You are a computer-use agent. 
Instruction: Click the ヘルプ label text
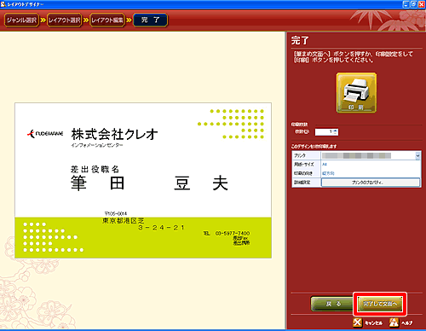point(407,323)
